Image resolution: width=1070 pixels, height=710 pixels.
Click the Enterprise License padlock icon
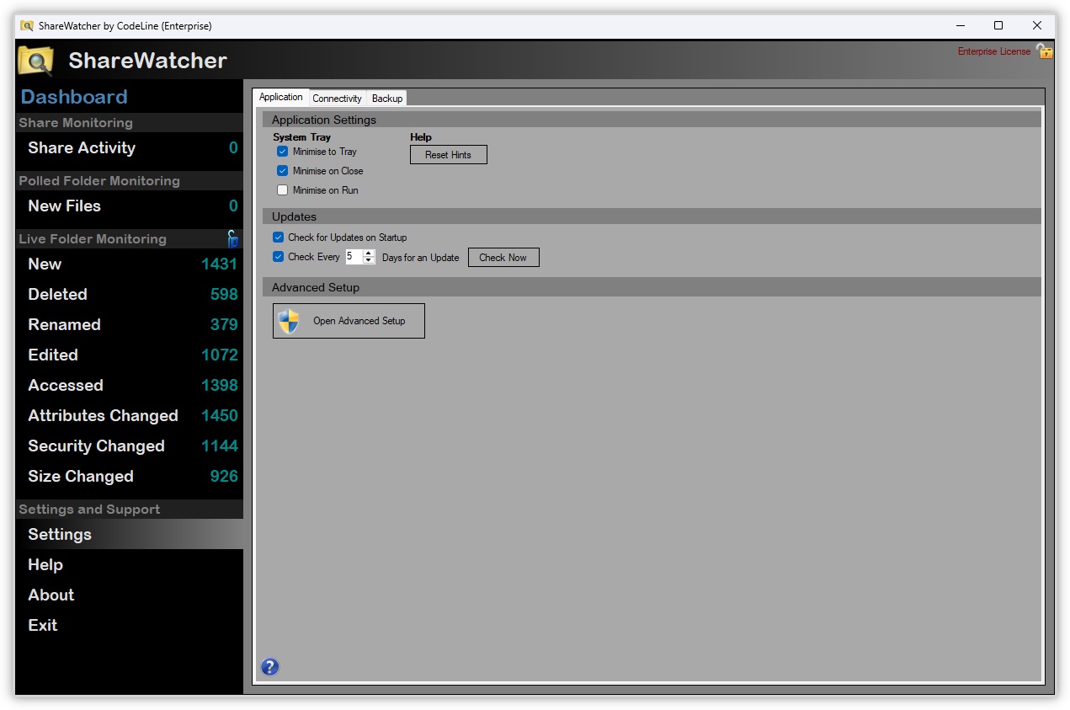coord(1045,51)
